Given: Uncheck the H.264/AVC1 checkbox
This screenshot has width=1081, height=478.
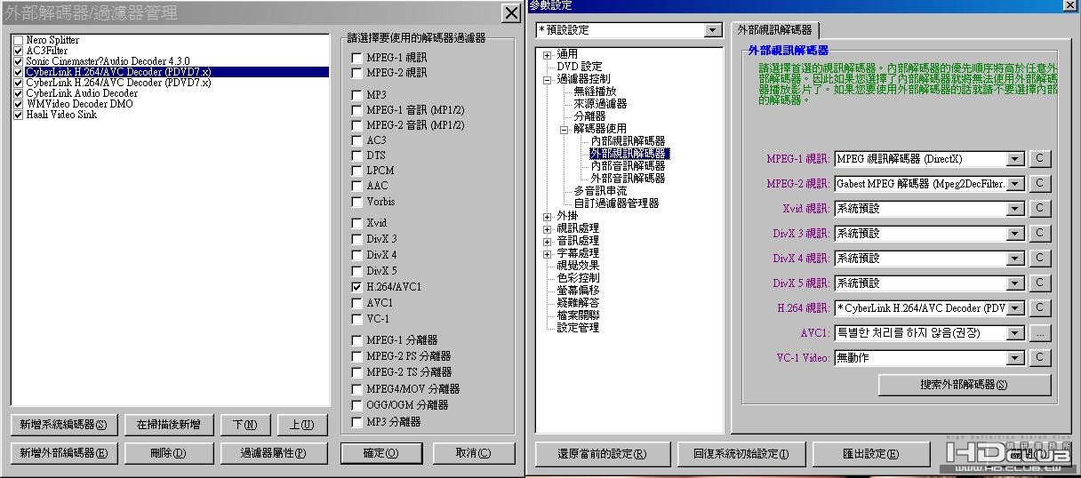Looking at the screenshot, I should point(357,287).
